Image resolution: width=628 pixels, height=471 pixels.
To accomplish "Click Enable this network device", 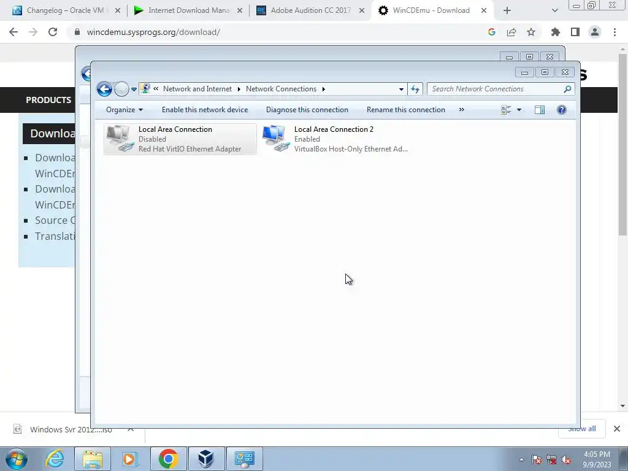I will (x=205, y=110).
